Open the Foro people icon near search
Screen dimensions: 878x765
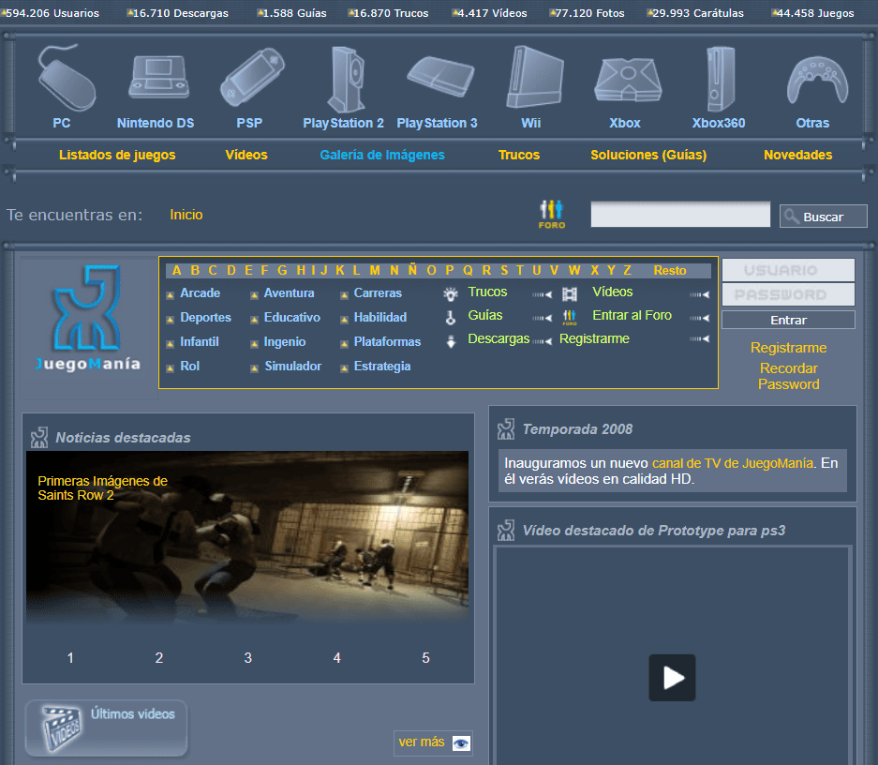point(552,214)
